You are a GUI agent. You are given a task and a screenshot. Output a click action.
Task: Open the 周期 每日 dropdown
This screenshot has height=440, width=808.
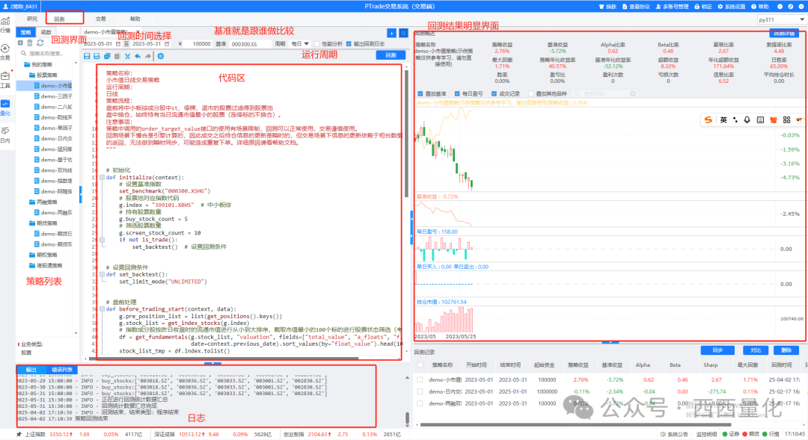click(x=299, y=44)
